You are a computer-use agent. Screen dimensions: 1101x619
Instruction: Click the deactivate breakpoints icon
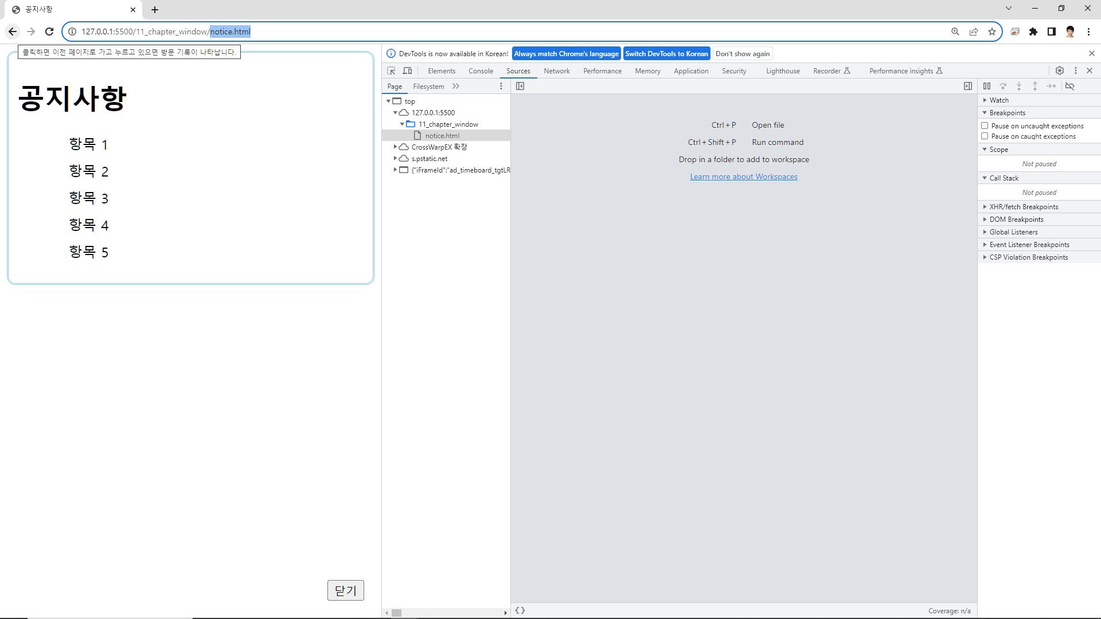click(x=1070, y=86)
